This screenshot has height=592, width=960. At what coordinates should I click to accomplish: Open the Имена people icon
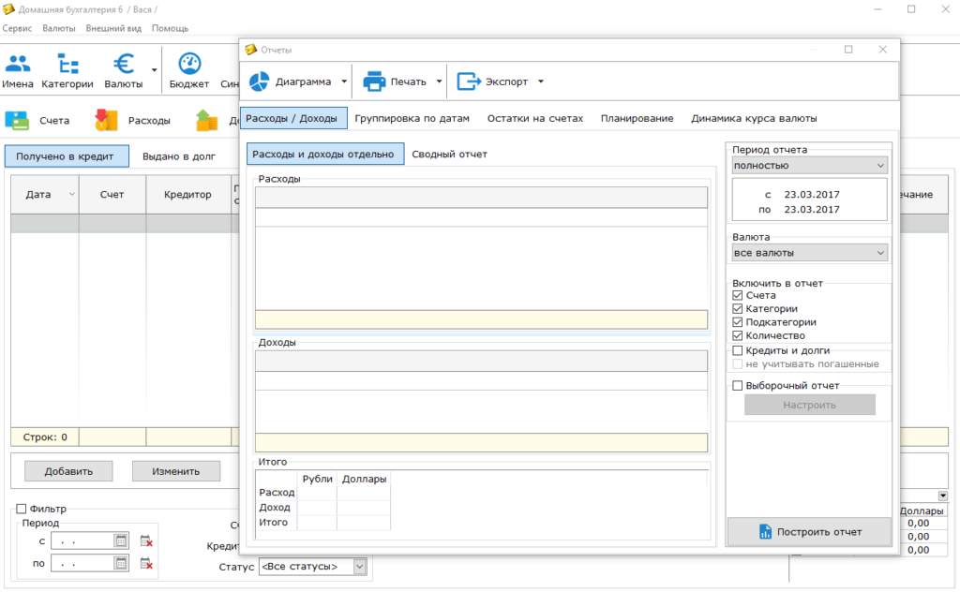pos(17,65)
